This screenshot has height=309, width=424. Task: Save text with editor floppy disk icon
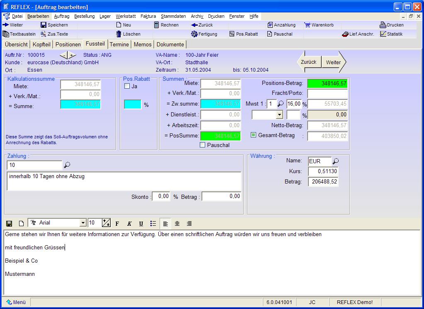pyautogui.click(x=9, y=224)
